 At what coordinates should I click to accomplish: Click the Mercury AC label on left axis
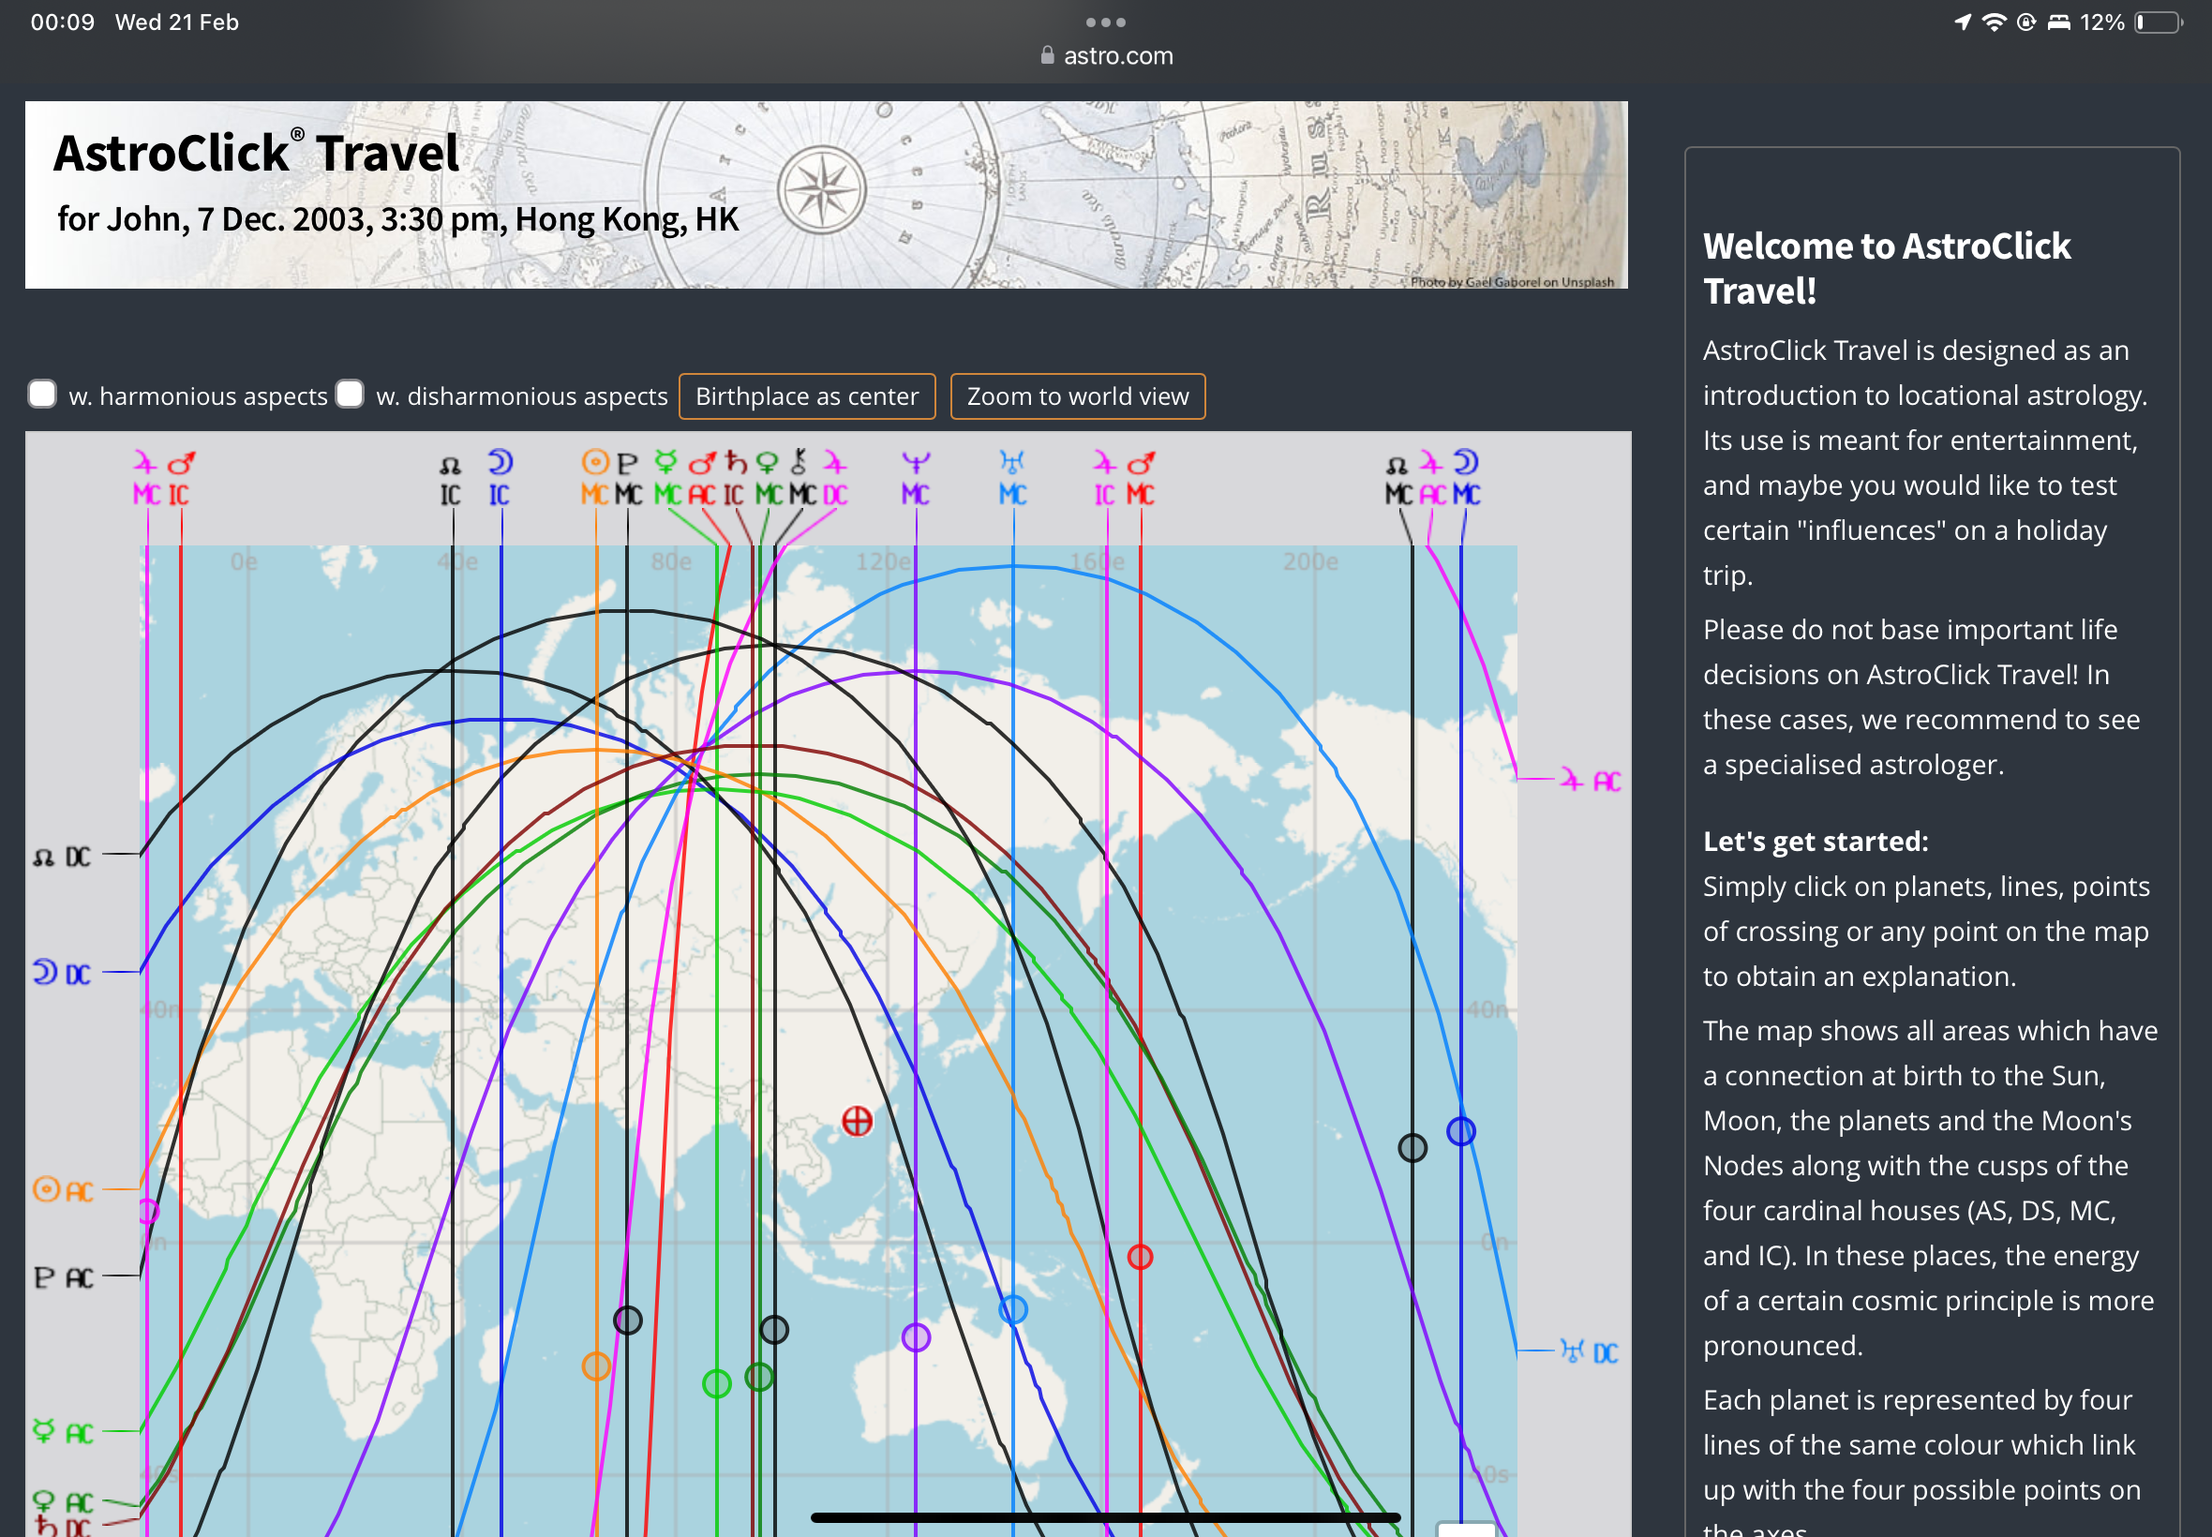coord(64,1432)
